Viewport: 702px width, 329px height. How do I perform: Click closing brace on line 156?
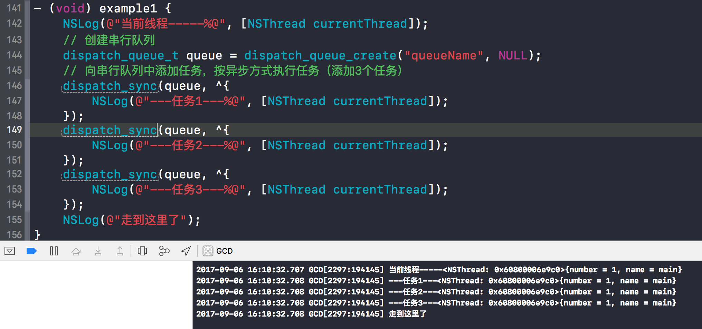[x=37, y=235]
